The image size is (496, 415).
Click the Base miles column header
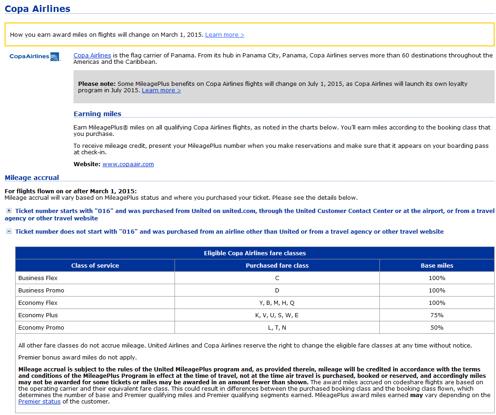point(437,266)
